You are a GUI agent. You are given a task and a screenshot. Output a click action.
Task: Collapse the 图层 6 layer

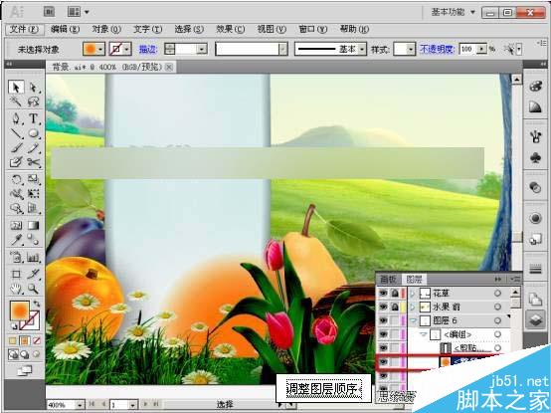[413, 320]
